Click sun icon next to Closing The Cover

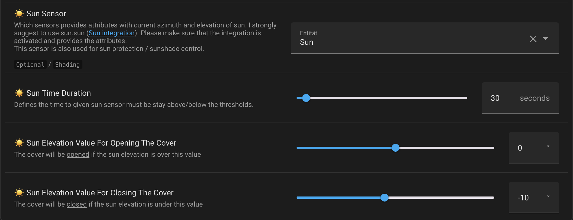tap(19, 193)
